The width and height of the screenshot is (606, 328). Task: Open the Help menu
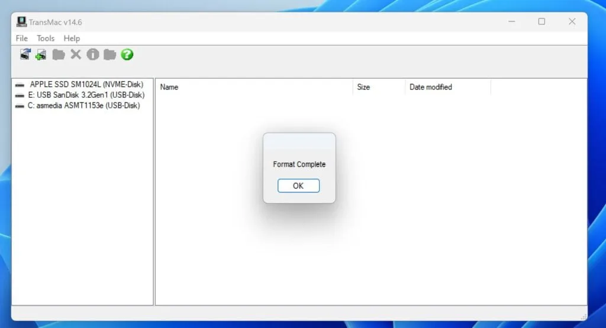coord(72,38)
